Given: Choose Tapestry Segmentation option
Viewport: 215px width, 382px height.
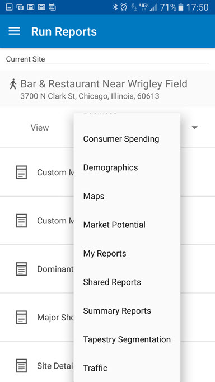Looking at the screenshot, I should tap(127, 339).
